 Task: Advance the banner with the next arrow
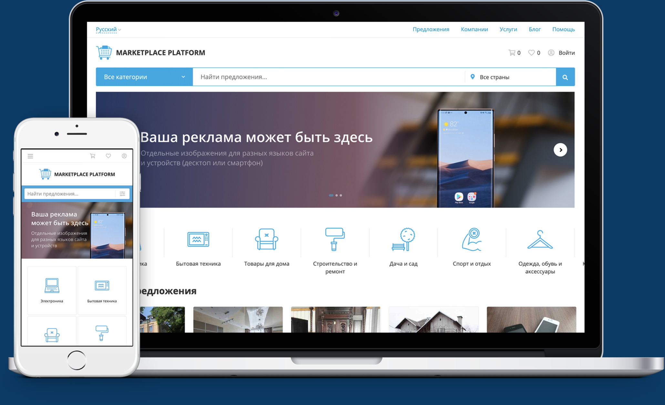(560, 150)
